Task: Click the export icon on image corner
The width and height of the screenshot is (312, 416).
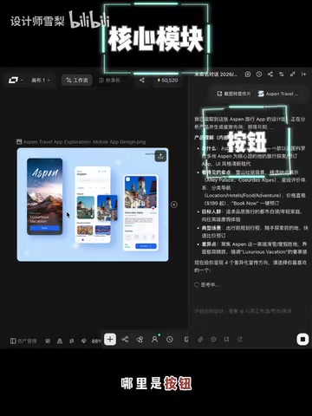Action: pos(160,156)
